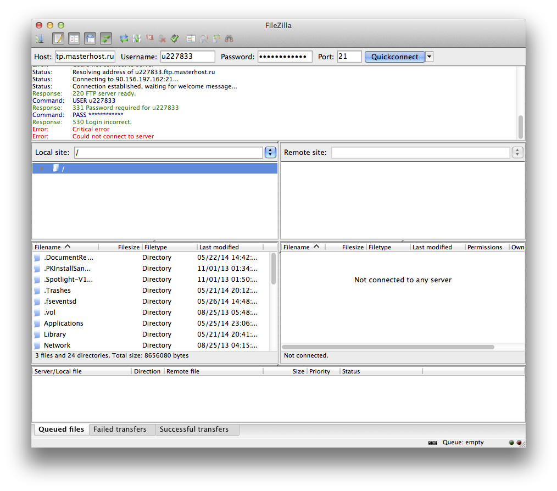Image resolution: width=557 pixels, height=491 pixels.
Task: Select the Applications directory name
Action: pyautogui.click(x=64, y=323)
